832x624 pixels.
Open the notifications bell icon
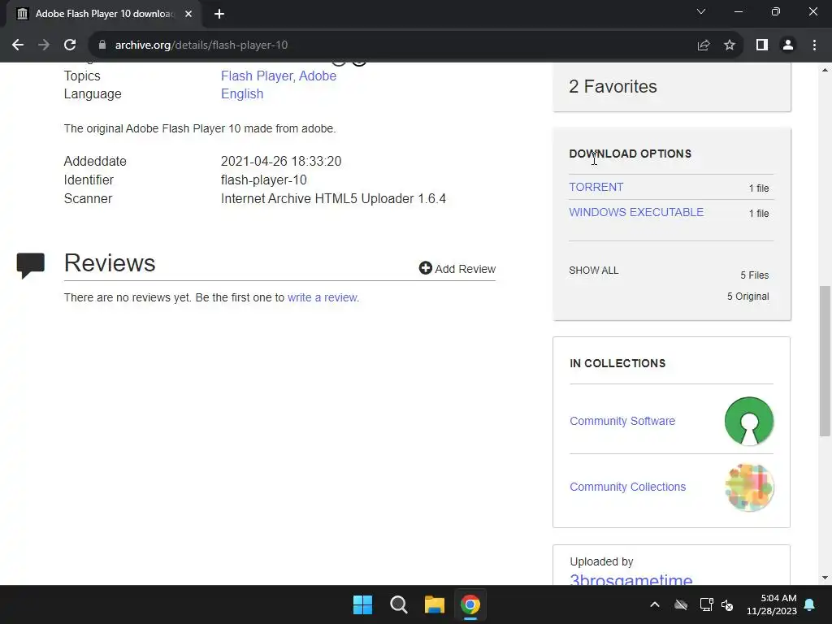810,604
